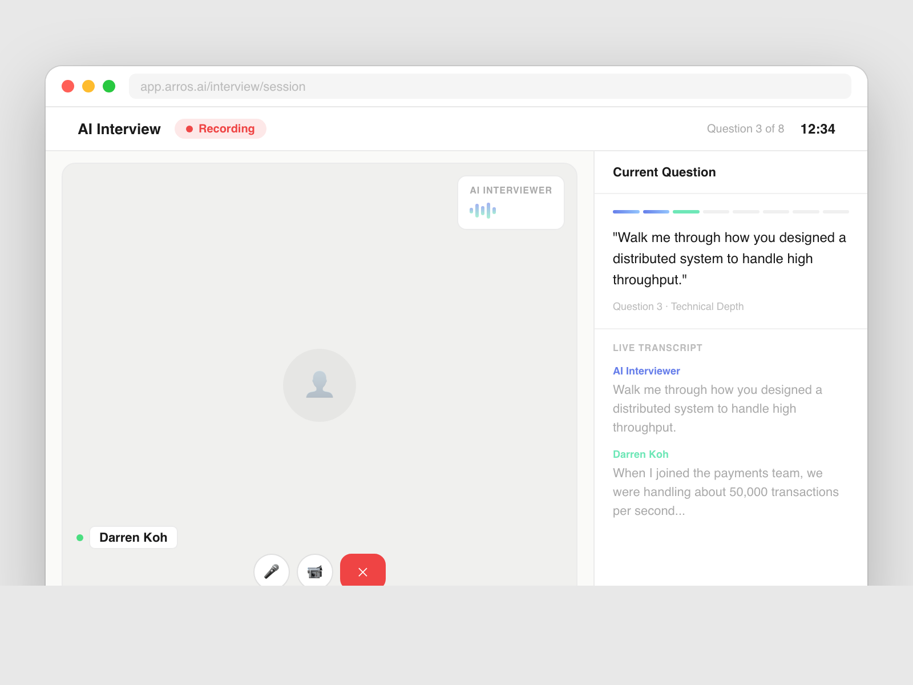This screenshot has width=913, height=685.
Task: End the interview with red X button
Action: (x=363, y=571)
